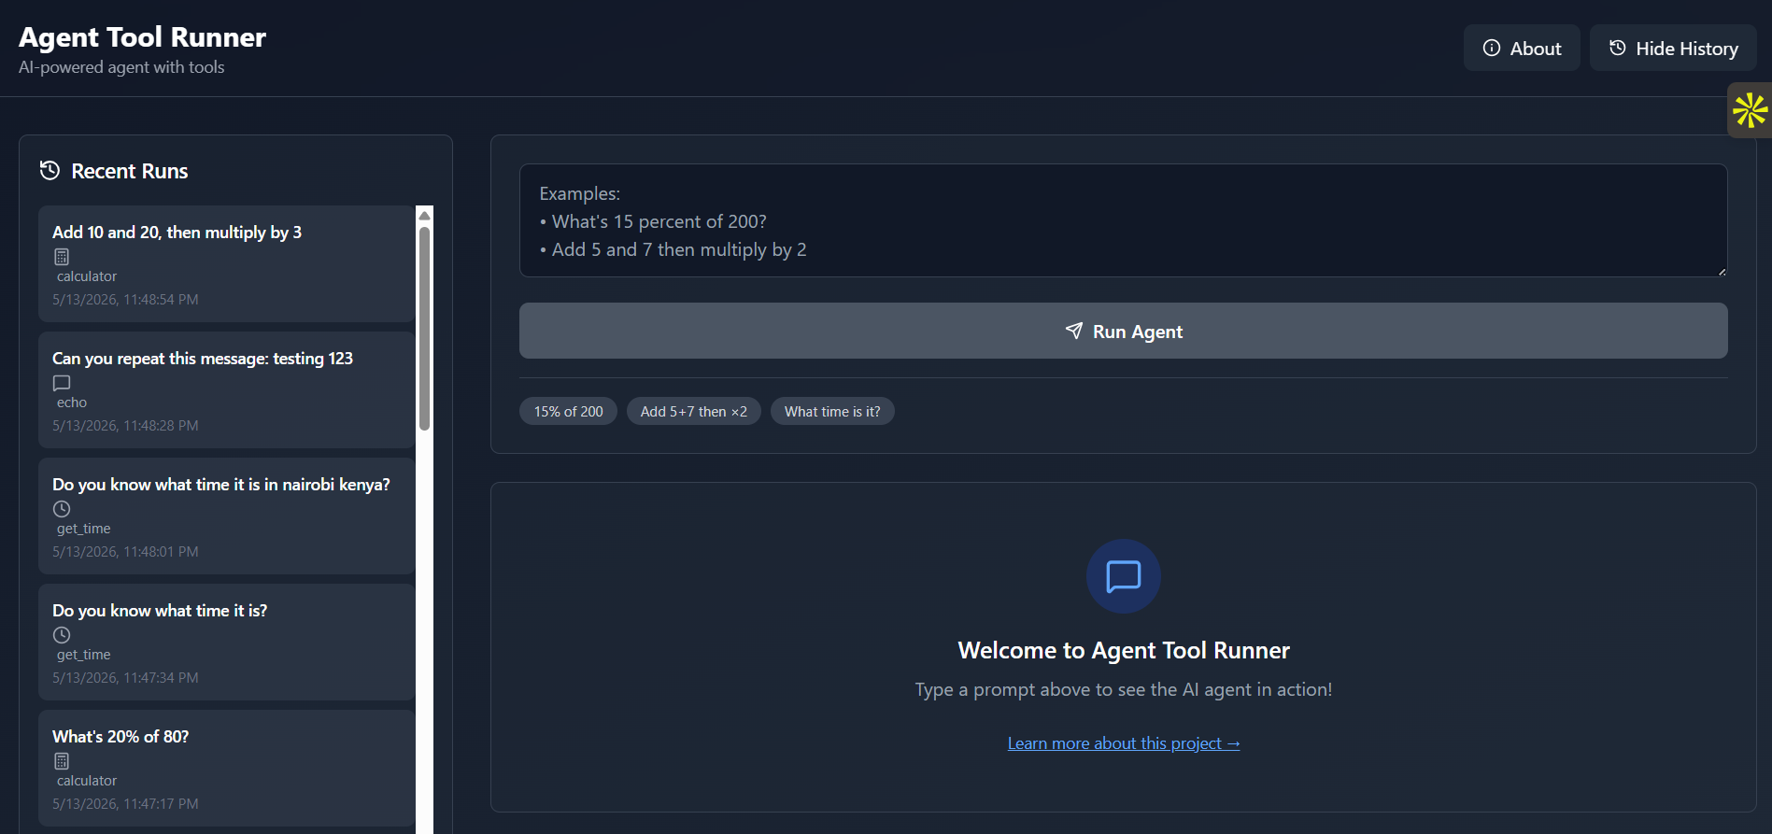
Task: Follow 'Learn more about this project' link
Action: point(1124,743)
